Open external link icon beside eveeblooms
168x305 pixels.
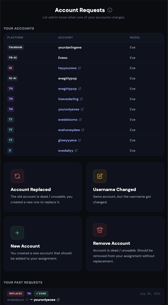point(80,120)
